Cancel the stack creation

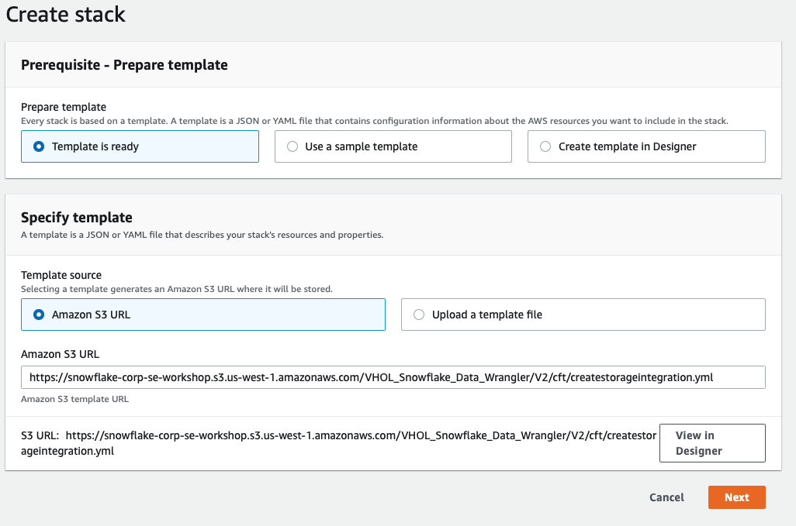click(666, 497)
